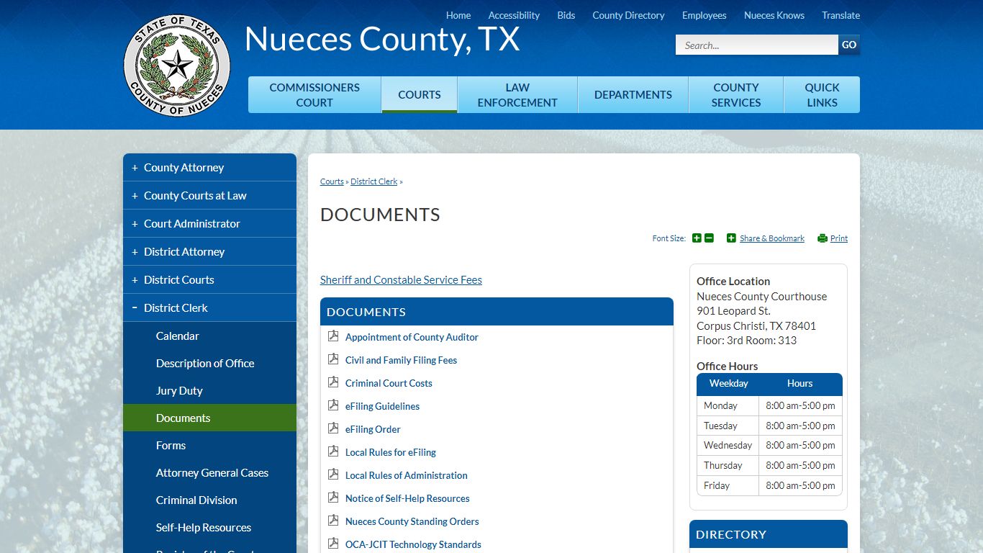Click the District Clerk breadcrumb link

click(374, 181)
